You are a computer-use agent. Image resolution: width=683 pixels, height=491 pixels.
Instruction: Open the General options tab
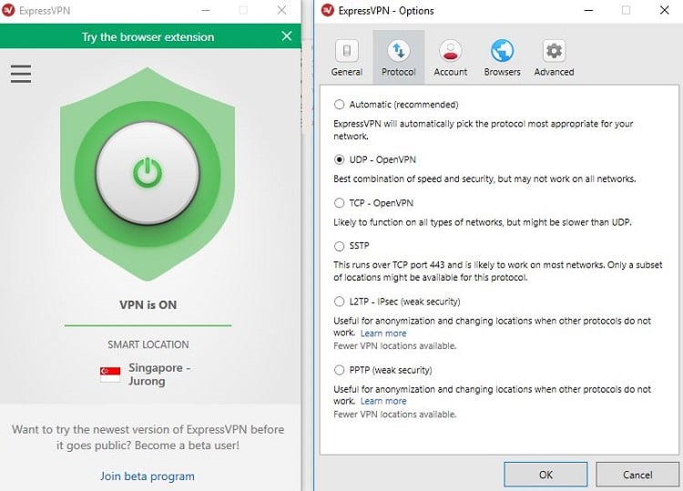pyautogui.click(x=347, y=58)
